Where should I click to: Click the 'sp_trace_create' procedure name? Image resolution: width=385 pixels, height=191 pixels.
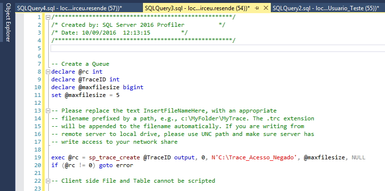pyautogui.click(x=114, y=157)
